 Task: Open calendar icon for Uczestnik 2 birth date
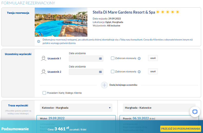tap(100, 72)
